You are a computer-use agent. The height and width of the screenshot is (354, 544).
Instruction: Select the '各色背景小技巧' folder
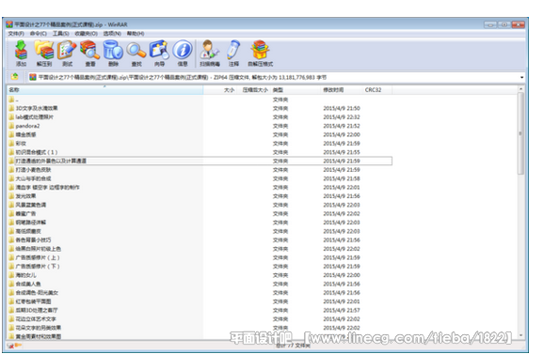pyautogui.click(x=200, y=240)
